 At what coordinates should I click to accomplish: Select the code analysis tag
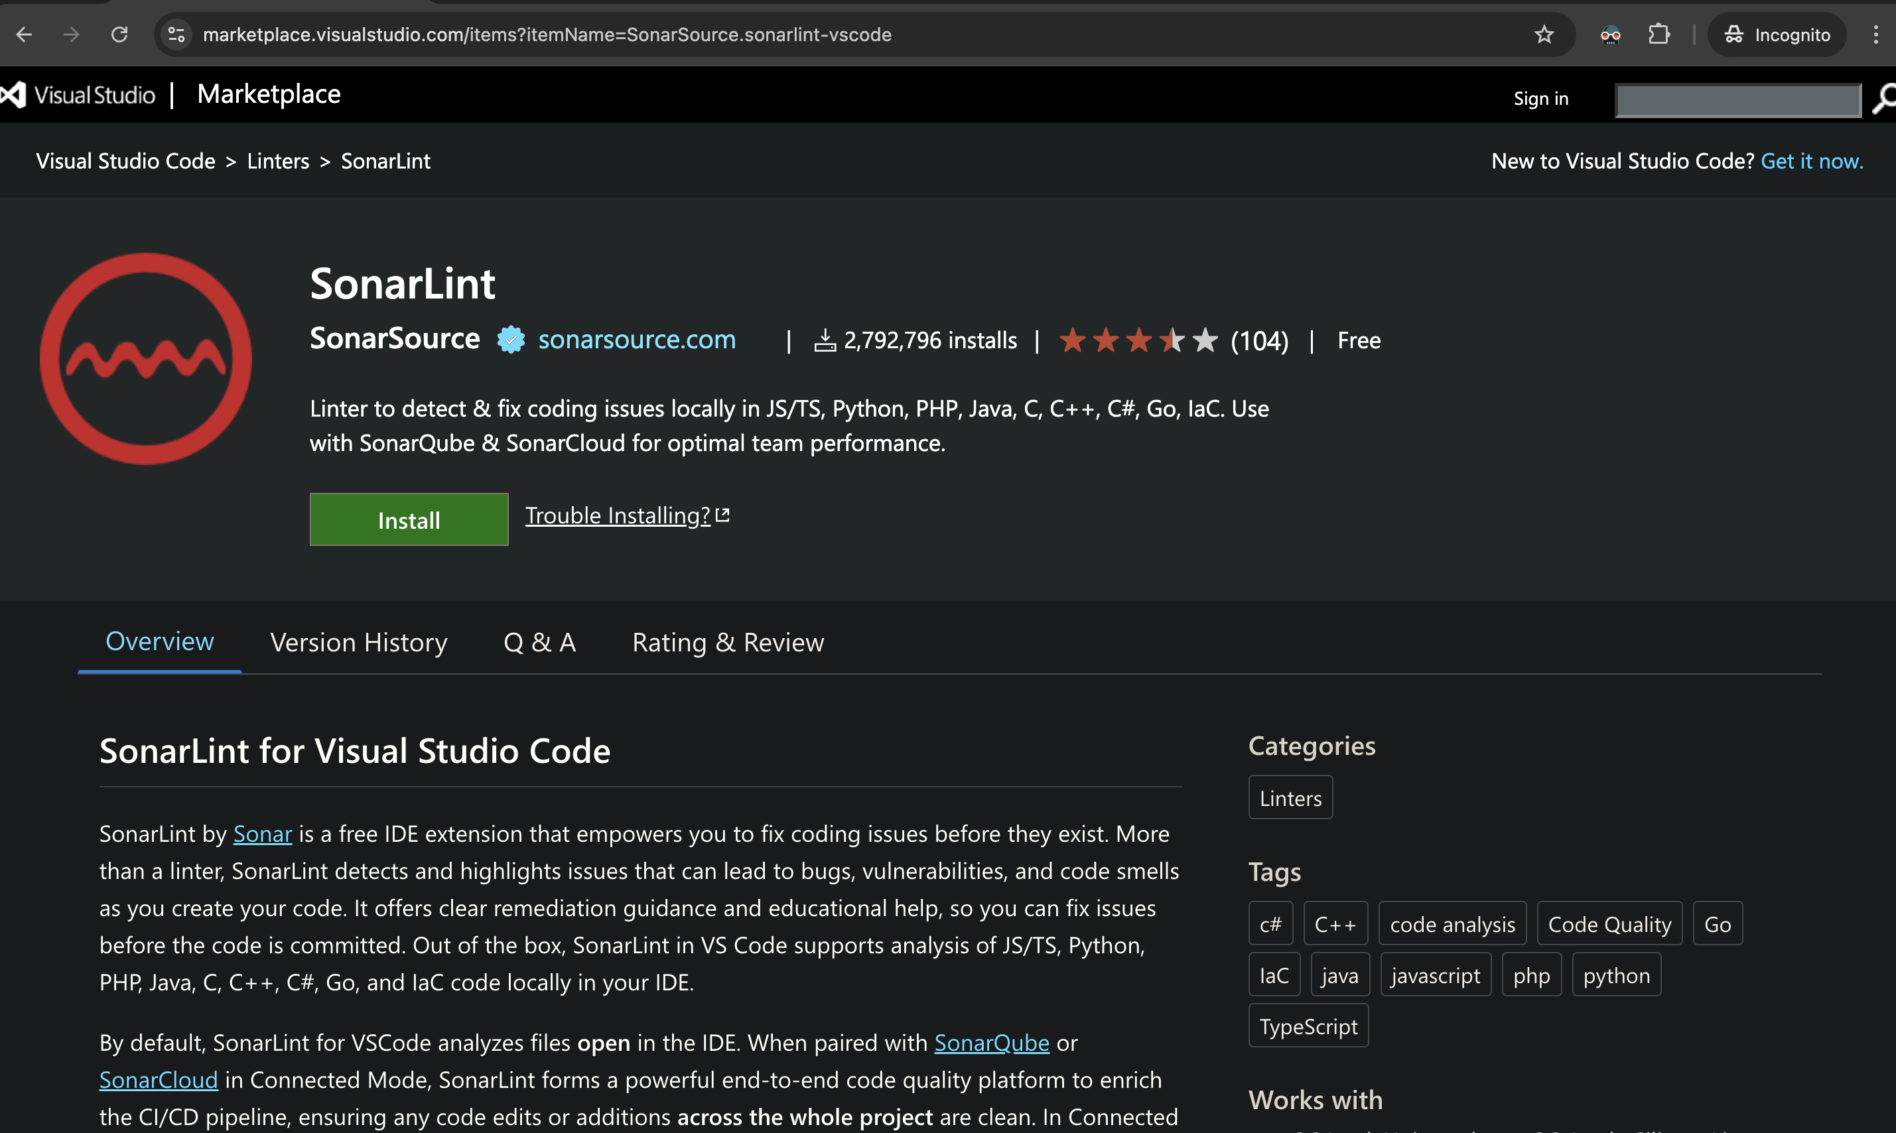[x=1452, y=924]
